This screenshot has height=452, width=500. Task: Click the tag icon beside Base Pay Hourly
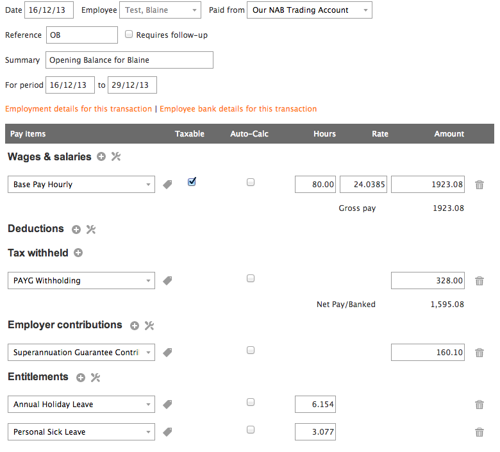click(167, 185)
